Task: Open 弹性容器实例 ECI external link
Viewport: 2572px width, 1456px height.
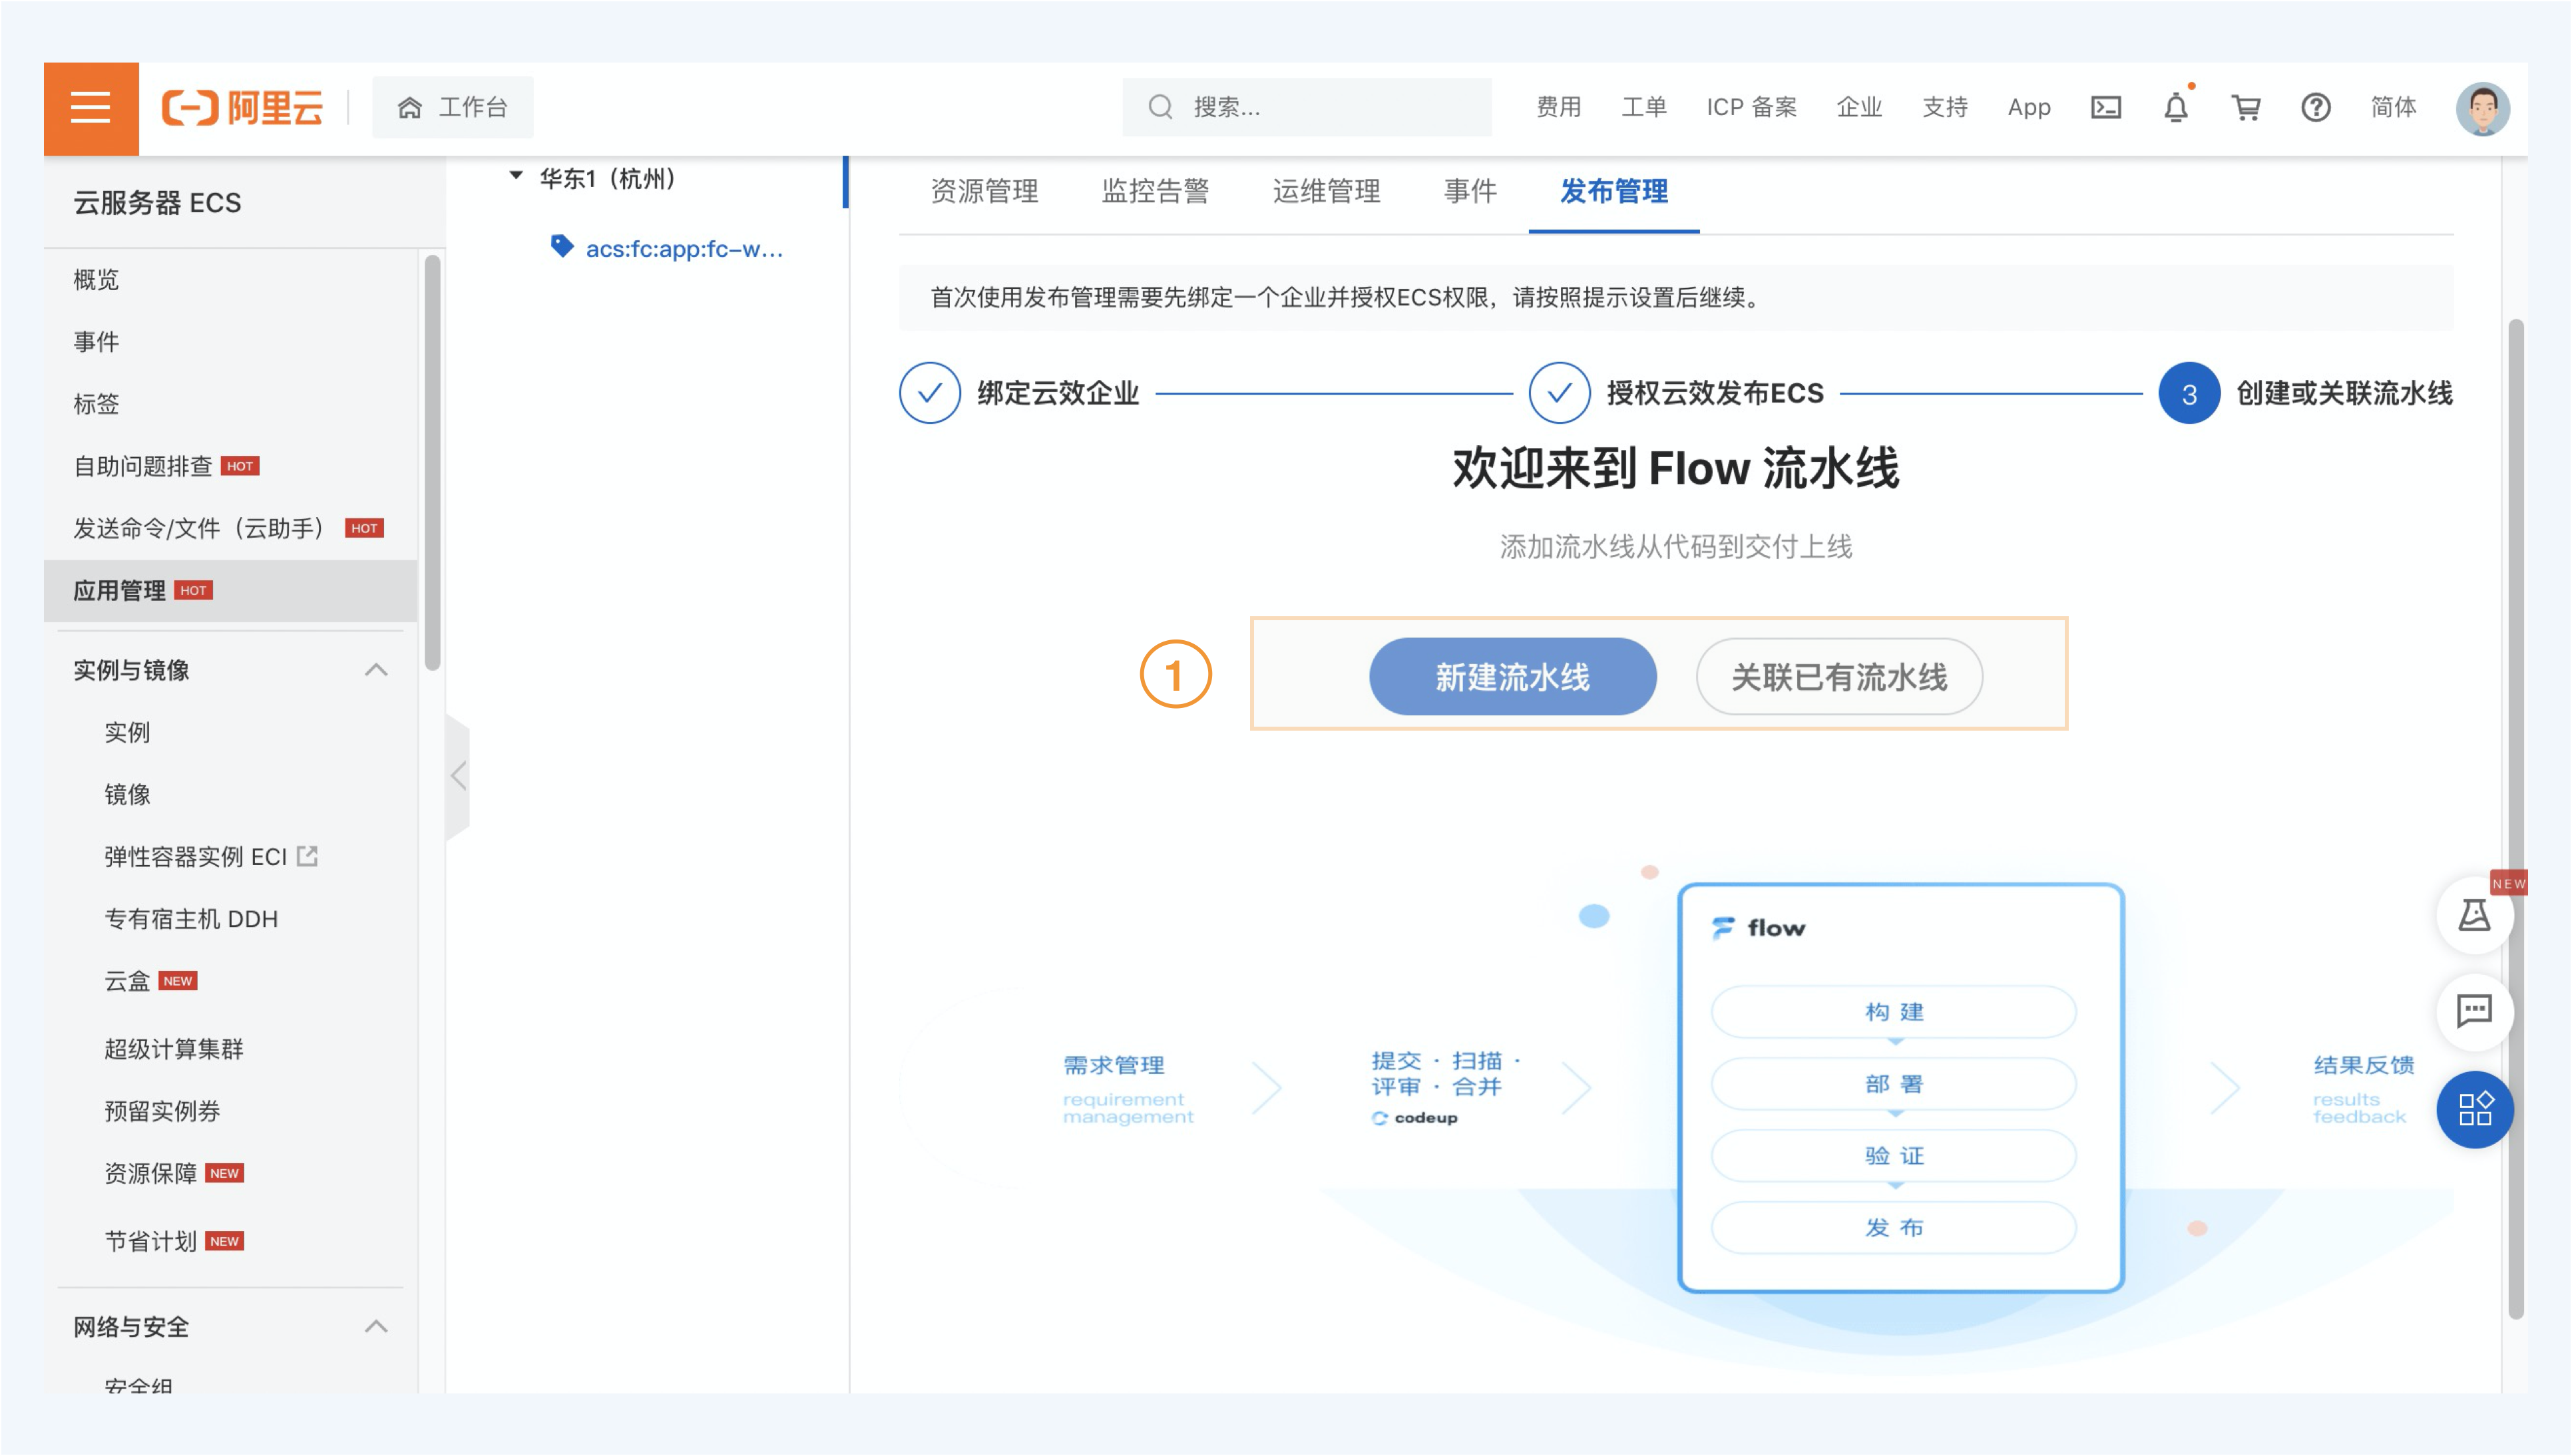Action: [195, 857]
